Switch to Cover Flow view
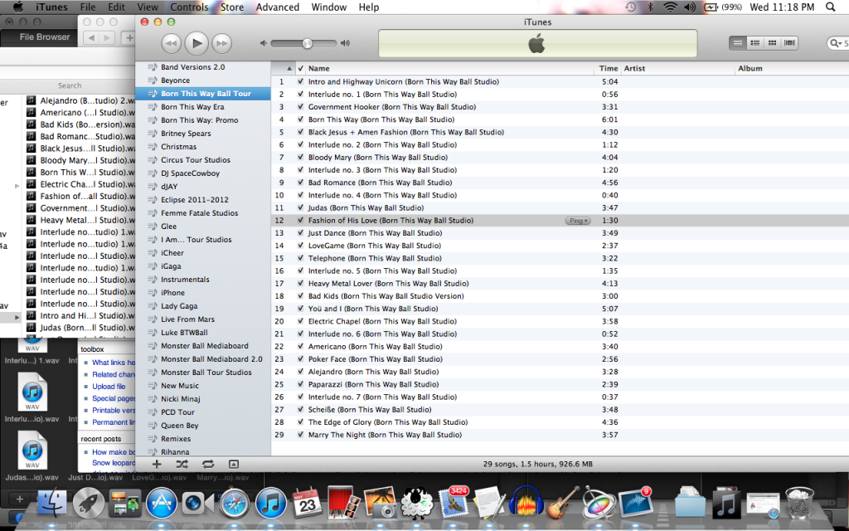 point(789,43)
